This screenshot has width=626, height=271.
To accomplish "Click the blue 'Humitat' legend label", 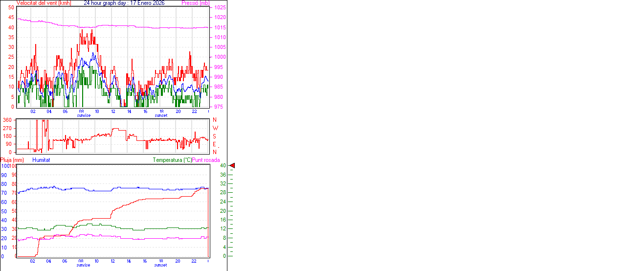I will pyautogui.click(x=41, y=160).
